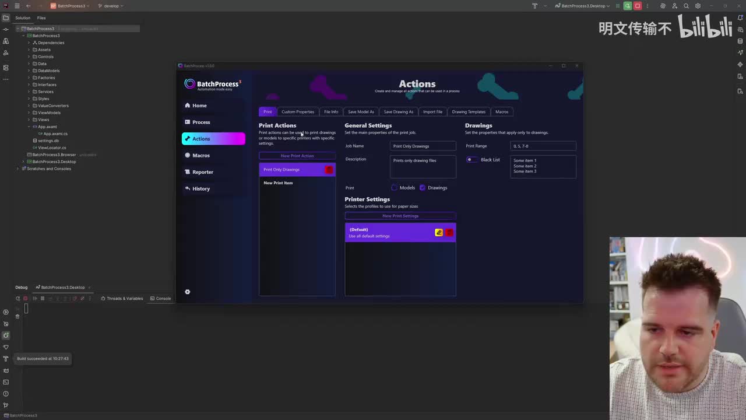This screenshot has height=420, width=746.
Task: Open the Process page
Action: 213,122
